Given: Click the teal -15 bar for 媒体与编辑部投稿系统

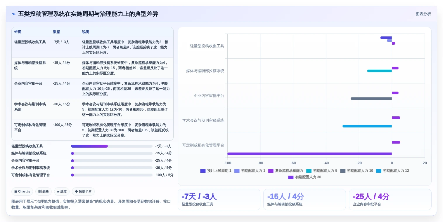Looking at the screenshot, I should point(379,71).
